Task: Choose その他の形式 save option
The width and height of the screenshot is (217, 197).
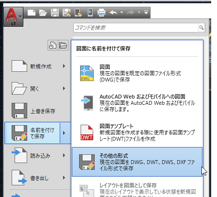Action: point(137,162)
